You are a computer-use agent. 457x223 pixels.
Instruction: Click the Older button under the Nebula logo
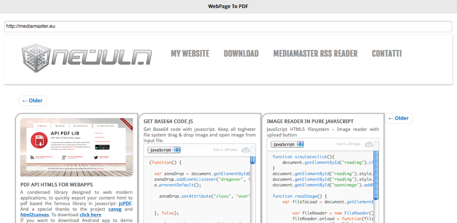pos(32,101)
